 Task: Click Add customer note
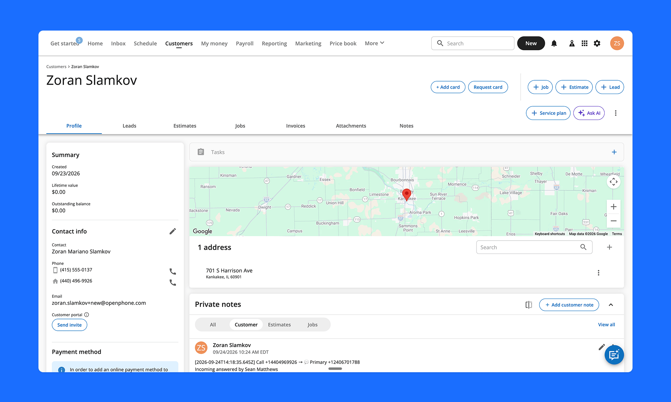[x=569, y=305]
